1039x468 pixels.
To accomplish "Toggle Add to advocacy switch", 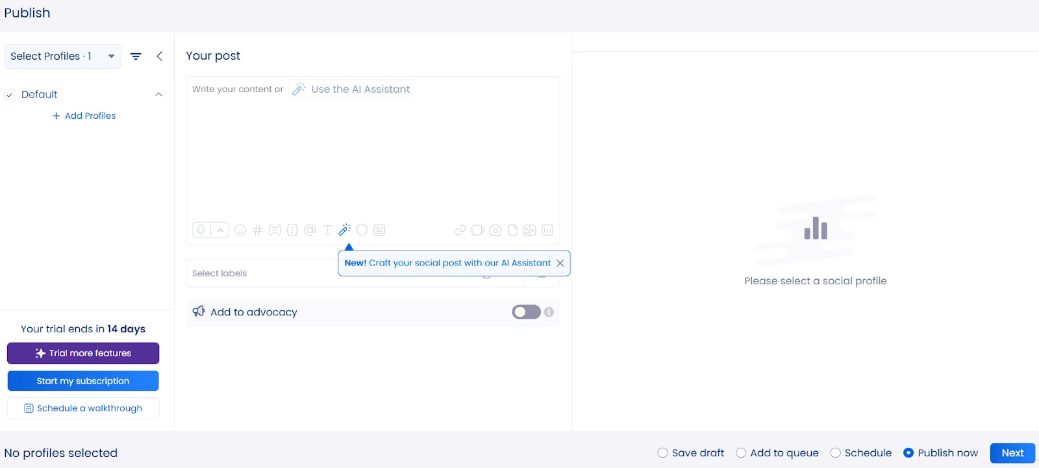I will coord(526,312).
